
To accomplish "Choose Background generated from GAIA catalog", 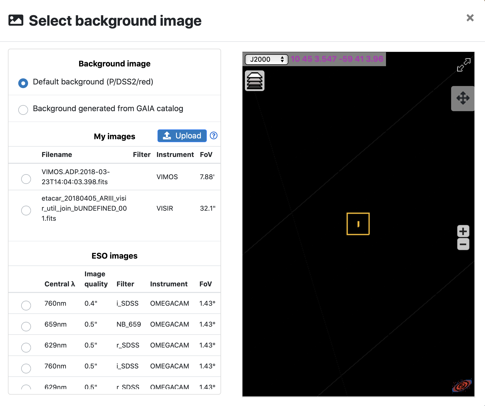I will [23, 110].
